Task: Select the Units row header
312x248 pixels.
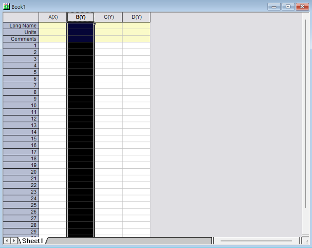Action: 21,32
